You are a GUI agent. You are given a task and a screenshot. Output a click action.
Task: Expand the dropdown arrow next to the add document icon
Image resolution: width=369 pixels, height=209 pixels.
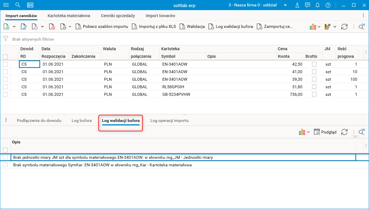(x=14, y=27)
